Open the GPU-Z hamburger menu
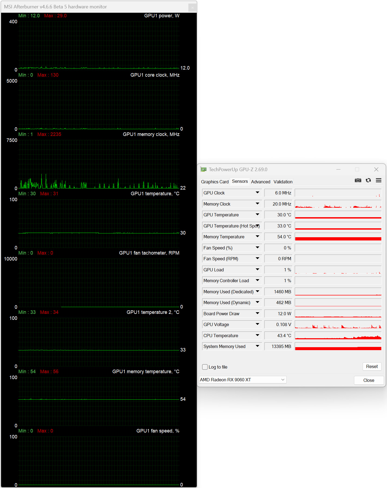 click(378, 180)
